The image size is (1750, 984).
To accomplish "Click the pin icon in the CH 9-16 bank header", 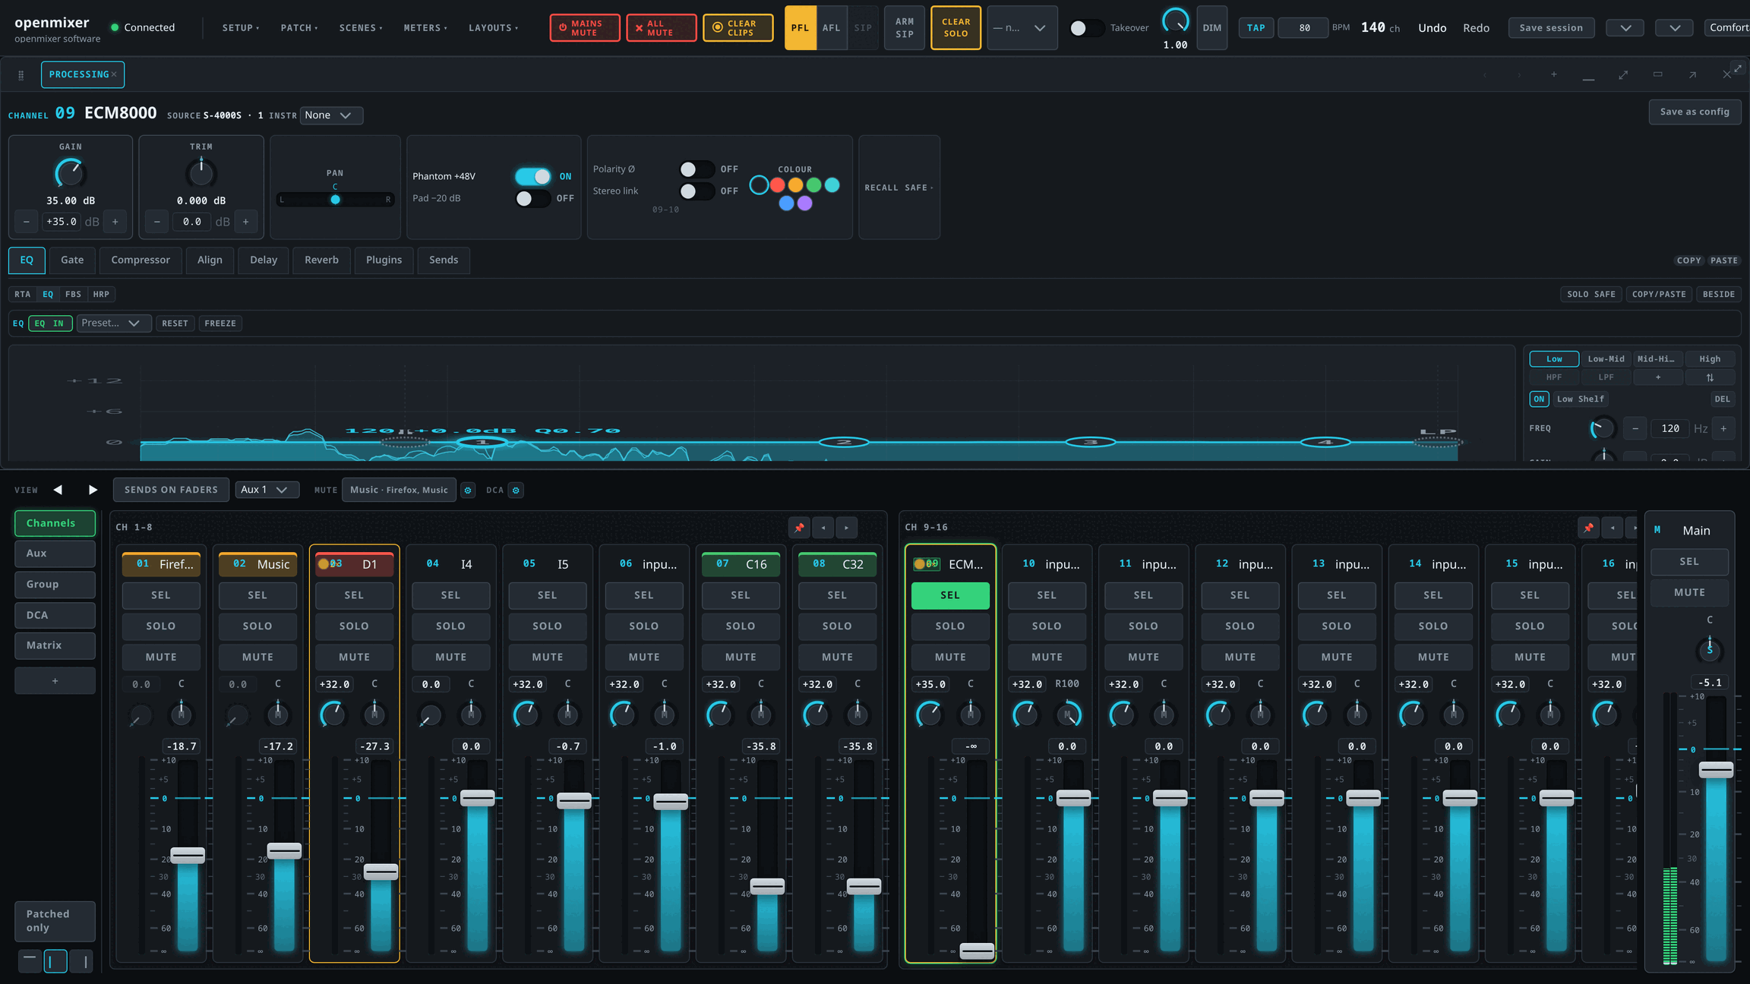I will click(x=1588, y=527).
